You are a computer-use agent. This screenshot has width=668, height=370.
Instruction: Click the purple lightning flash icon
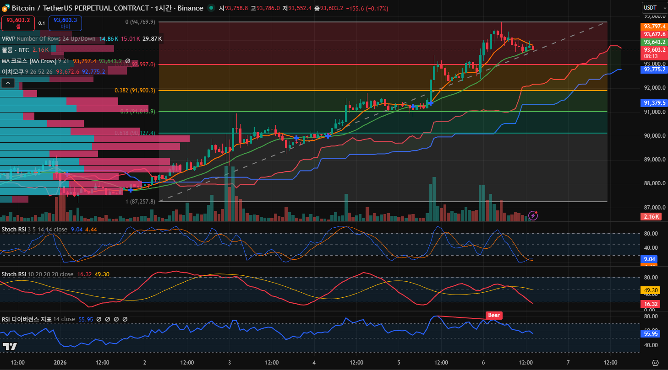(x=533, y=214)
